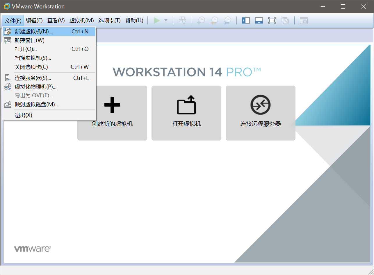Open the 文件(F) menu
Image resolution: width=374 pixels, height=275 pixels.
pos(13,21)
